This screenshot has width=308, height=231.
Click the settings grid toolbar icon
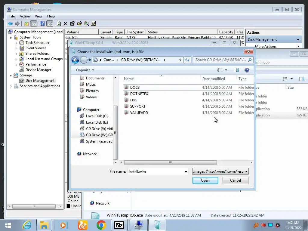tap(94, 23)
